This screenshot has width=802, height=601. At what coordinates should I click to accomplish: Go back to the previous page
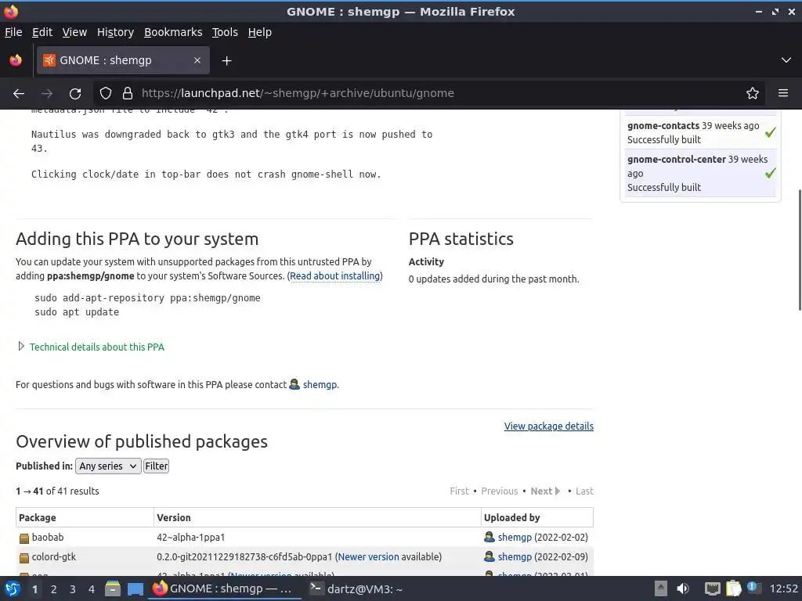click(x=19, y=93)
